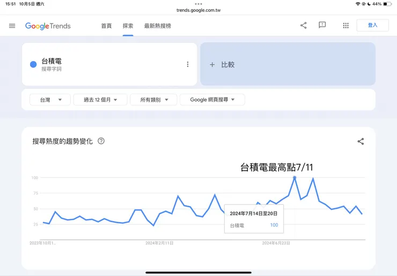Select the 探索 tab
This screenshot has width=397, height=276.
[x=128, y=26]
